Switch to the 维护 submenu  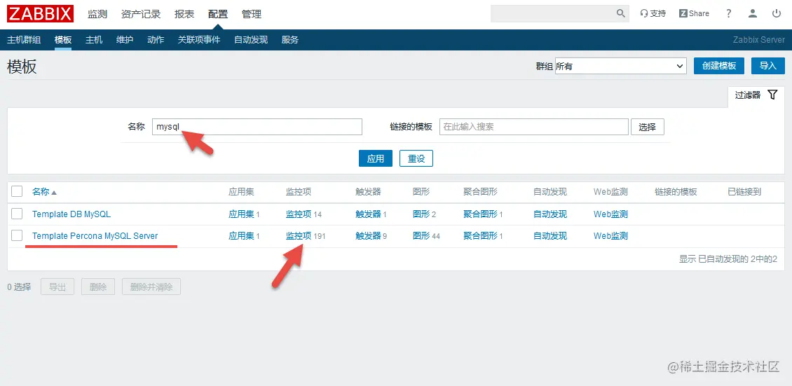pos(125,40)
